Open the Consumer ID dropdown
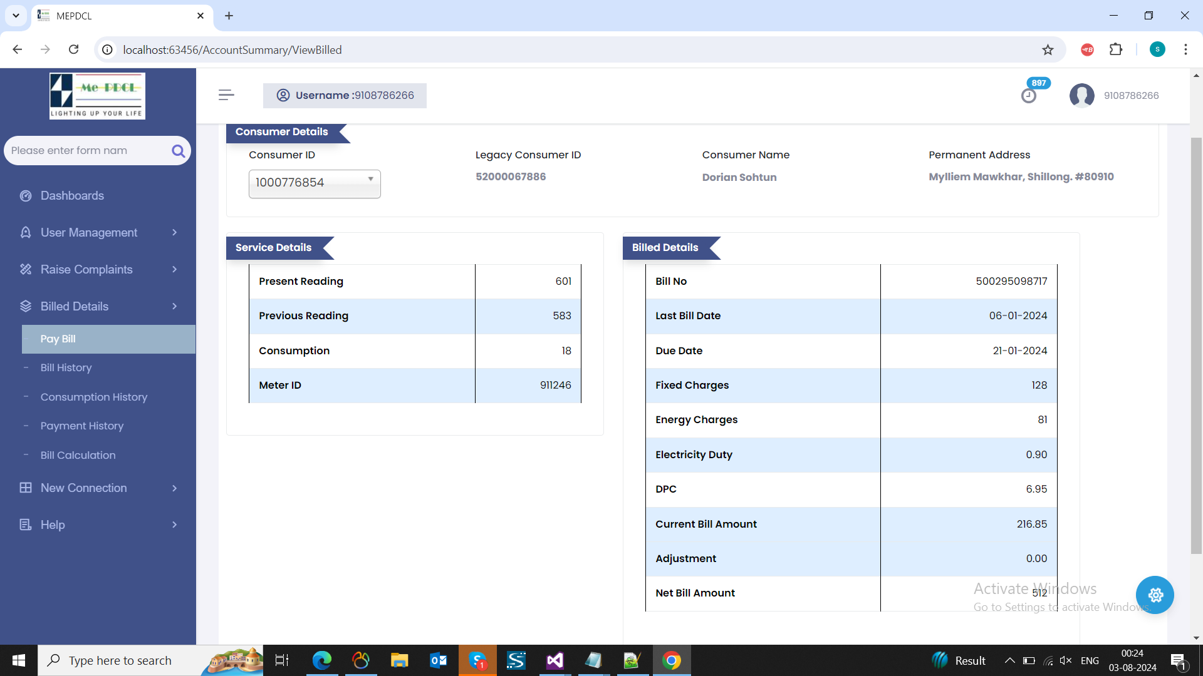This screenshot has height=676, width=1203. tap(315, 183)
